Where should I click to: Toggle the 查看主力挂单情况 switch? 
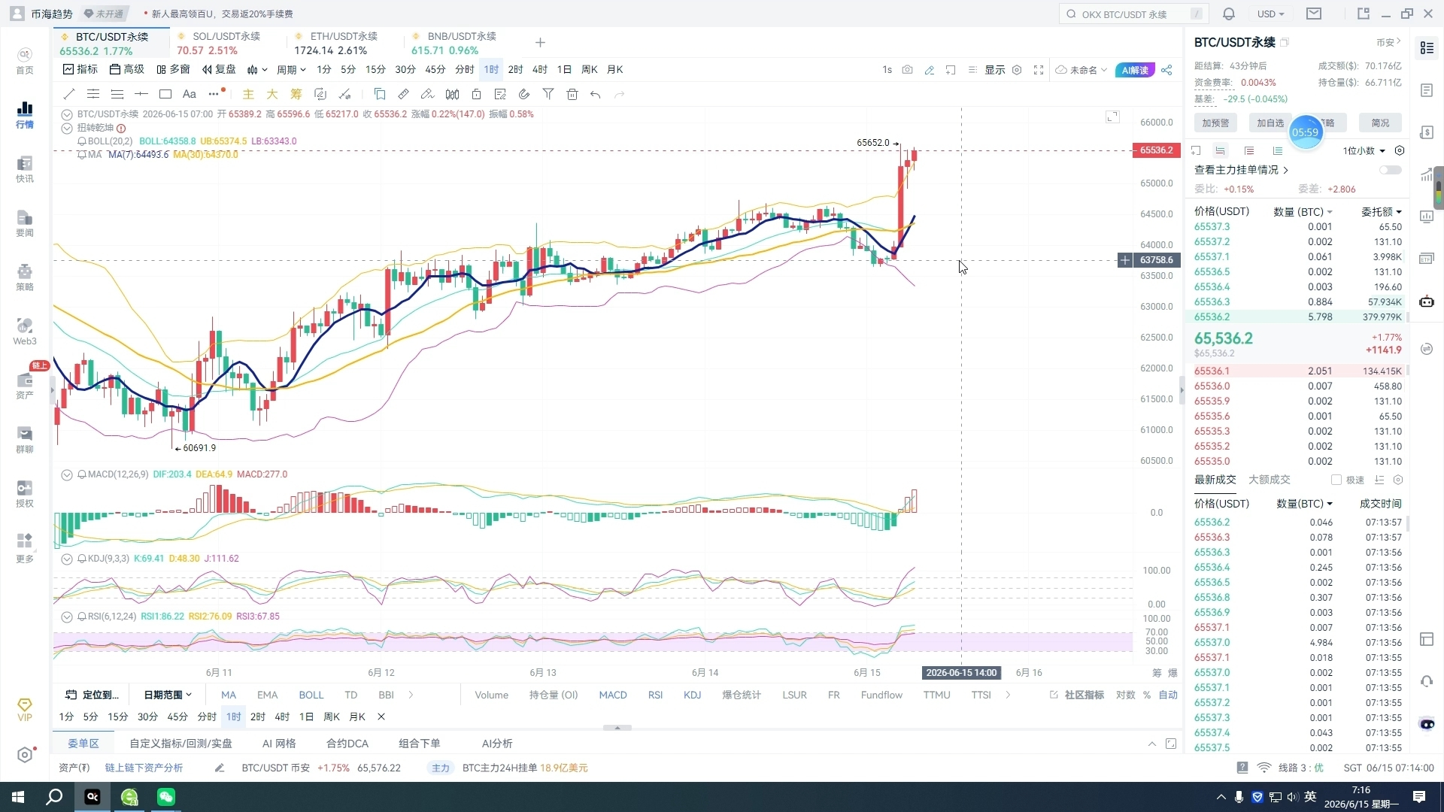(x=1391, y=170)
